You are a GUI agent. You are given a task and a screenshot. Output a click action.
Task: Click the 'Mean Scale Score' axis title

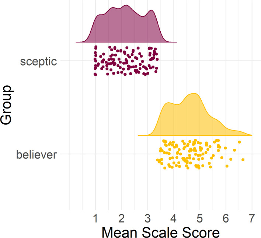click(x=160, y=232)
